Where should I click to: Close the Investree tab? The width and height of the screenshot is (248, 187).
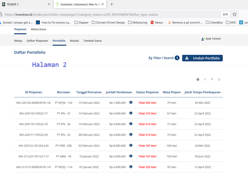[103, 4]
